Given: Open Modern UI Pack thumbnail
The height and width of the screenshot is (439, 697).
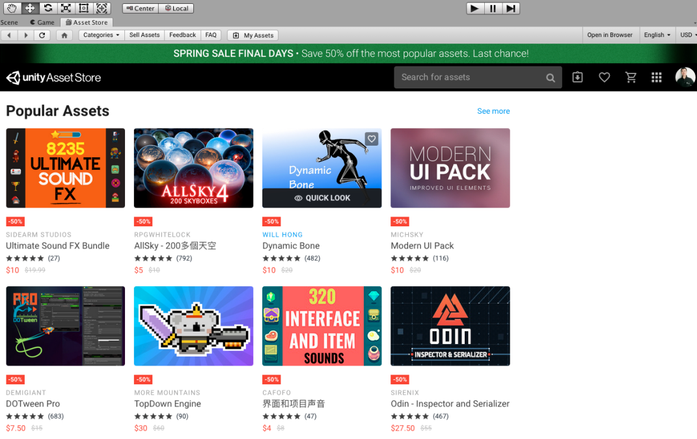Looking at the screenshot, I should coord(450,168).
